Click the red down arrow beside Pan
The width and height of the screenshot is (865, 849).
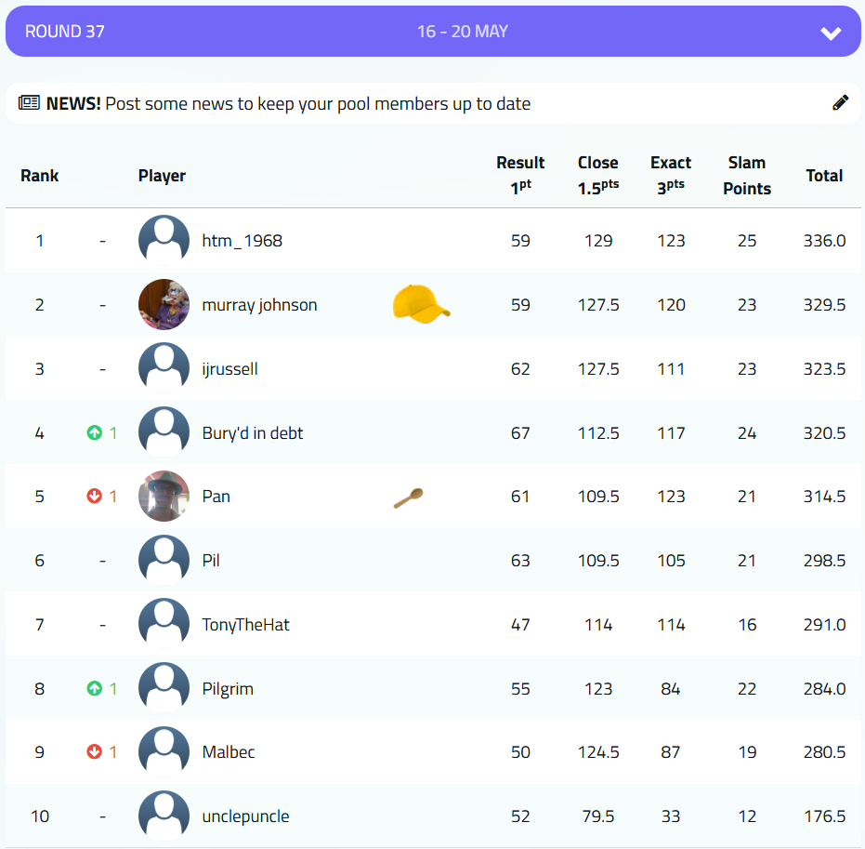point(94,497)
